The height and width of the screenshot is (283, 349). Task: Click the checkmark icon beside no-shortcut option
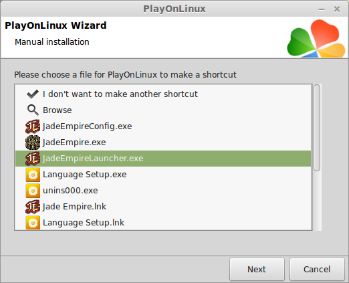(x=33, y=94)
